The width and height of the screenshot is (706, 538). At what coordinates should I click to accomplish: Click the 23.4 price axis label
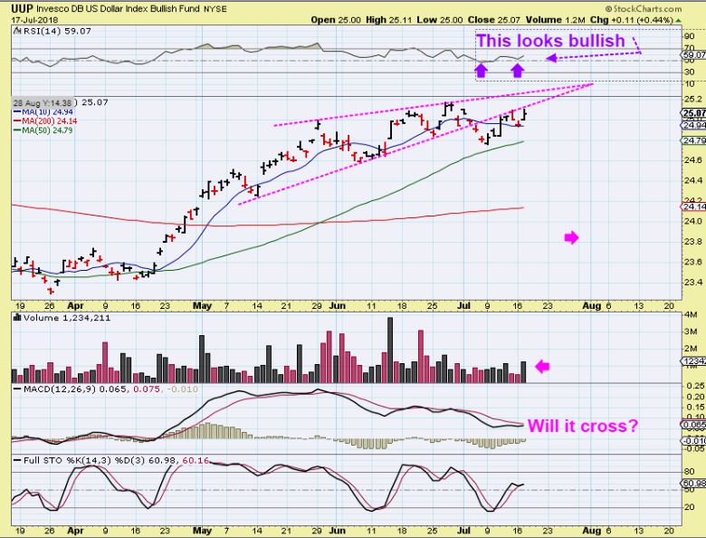(x=694, y=282)
